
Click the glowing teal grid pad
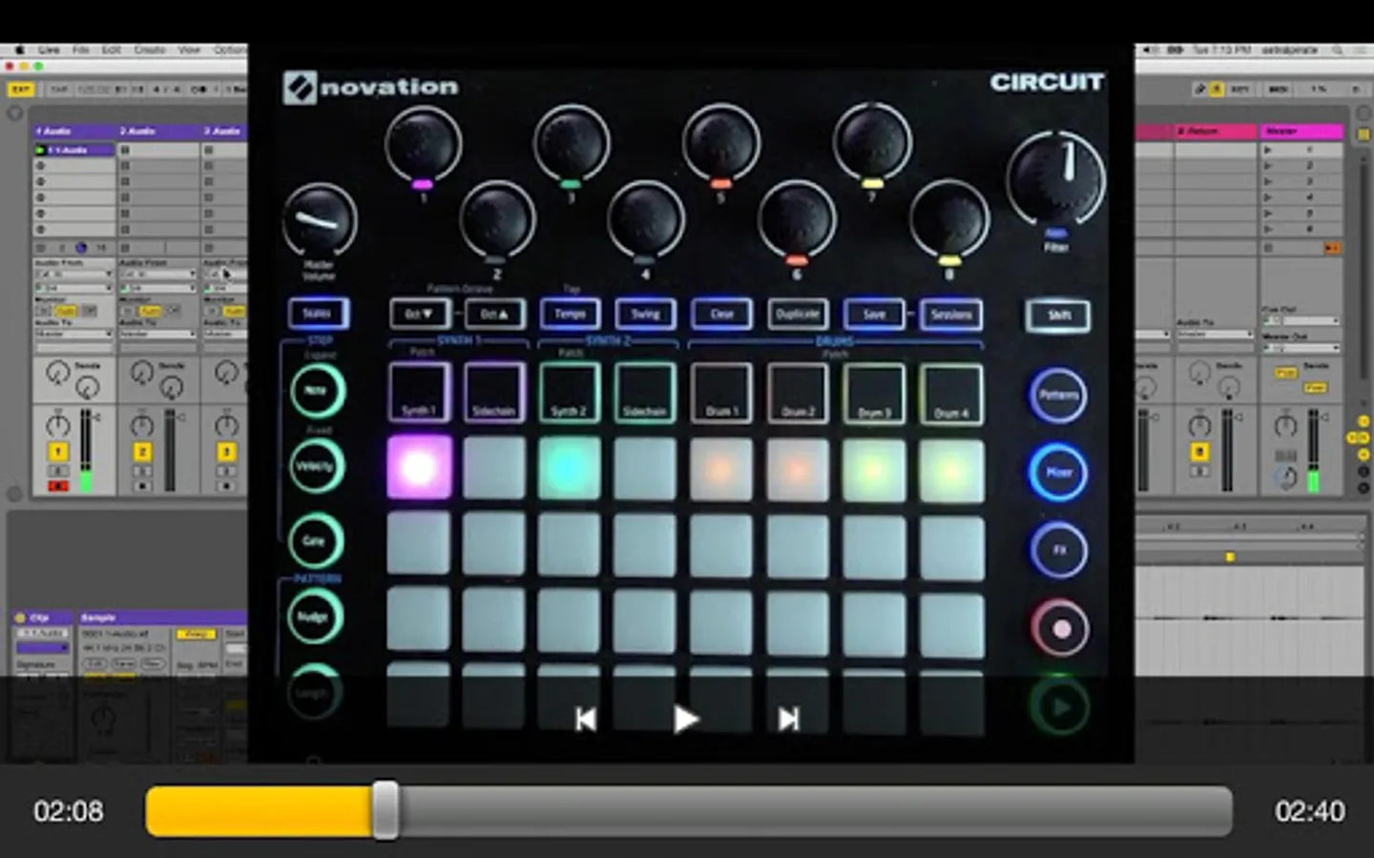point(569,468)
